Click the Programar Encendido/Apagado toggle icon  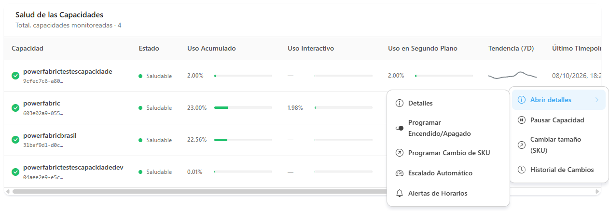(x=399, y=128)
